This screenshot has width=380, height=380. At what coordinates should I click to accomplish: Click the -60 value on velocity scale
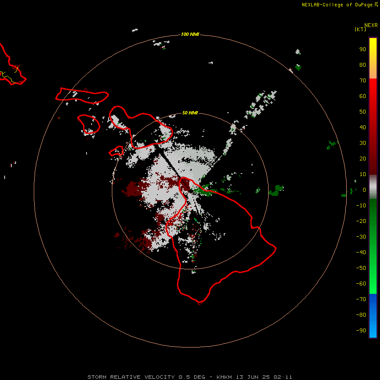point(361,284)
